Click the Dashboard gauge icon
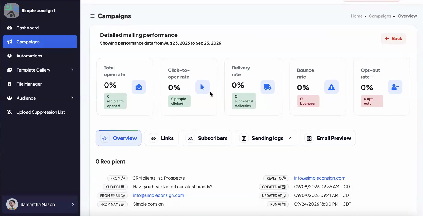 [x=10, y=28]
